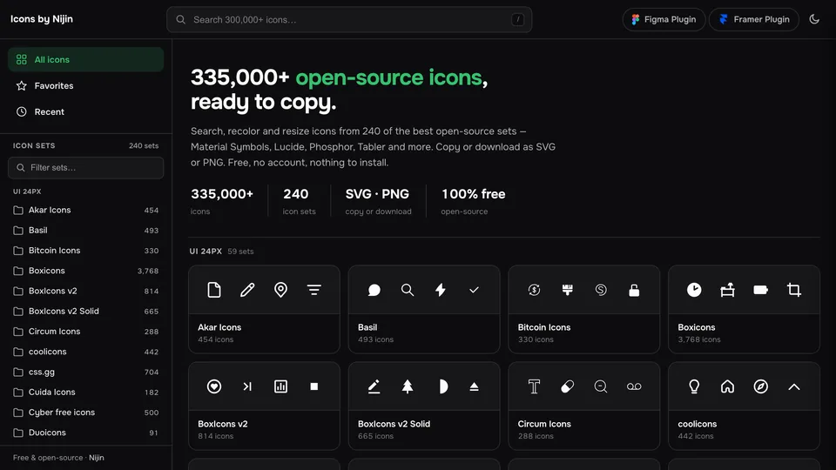This screenshot has height=470, width=836.
Task: Open the Bitcoin Icons card title
Action: 543,327
